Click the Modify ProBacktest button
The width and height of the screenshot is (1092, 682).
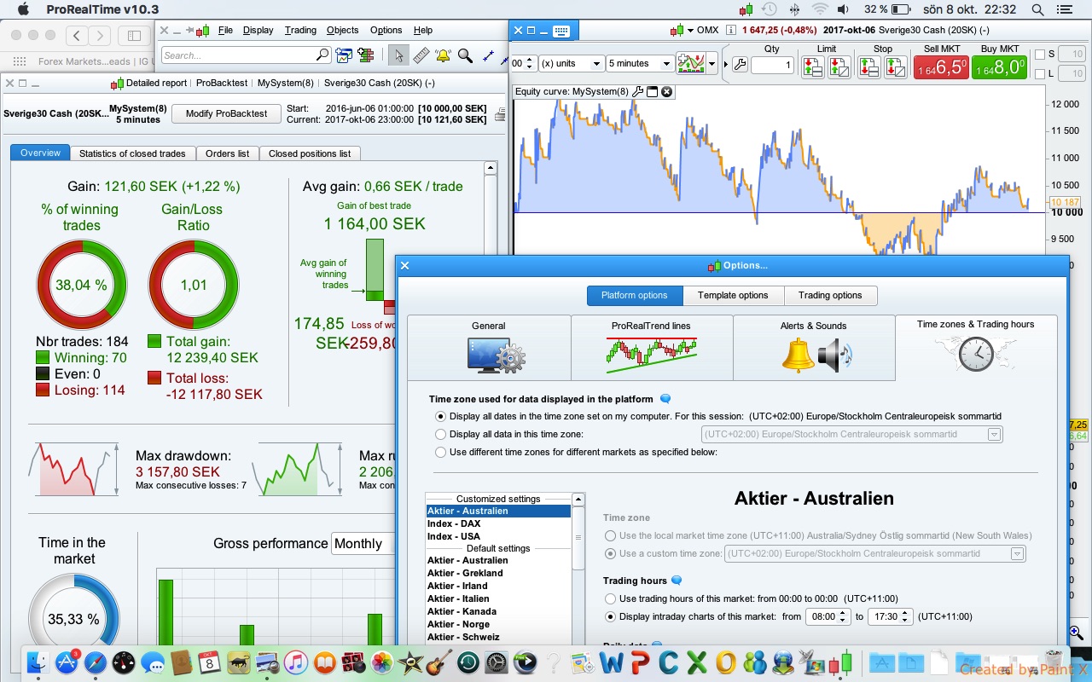(x=226, y=113)
